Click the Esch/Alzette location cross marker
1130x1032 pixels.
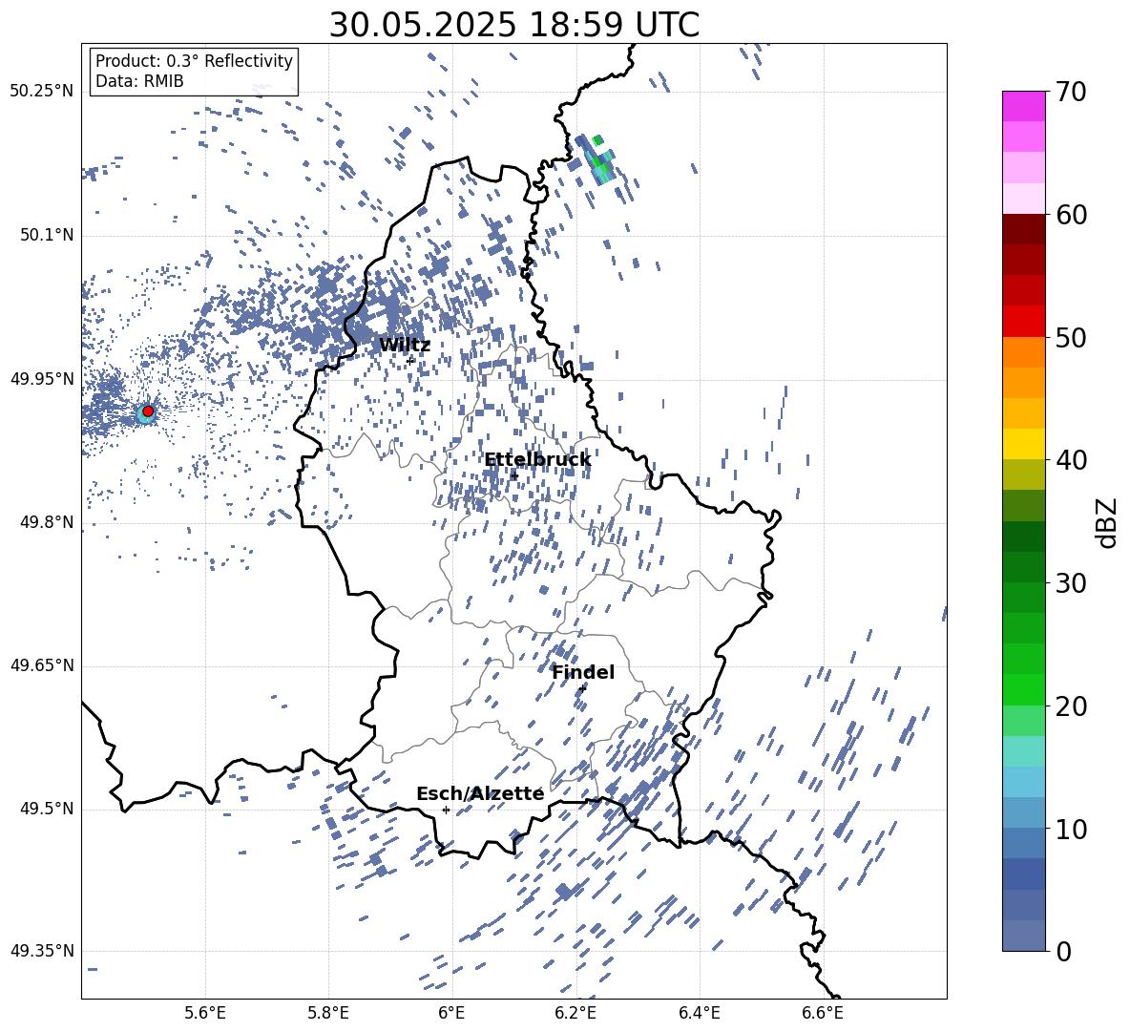point(446,810)
